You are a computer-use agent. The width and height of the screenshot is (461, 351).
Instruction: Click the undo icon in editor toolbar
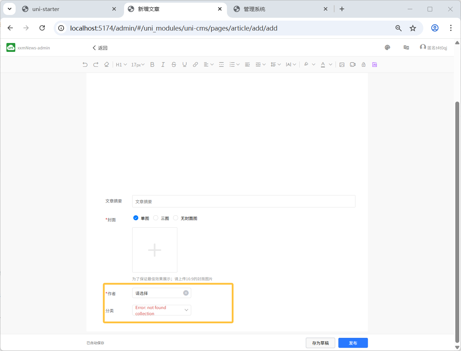click(85, 65)
